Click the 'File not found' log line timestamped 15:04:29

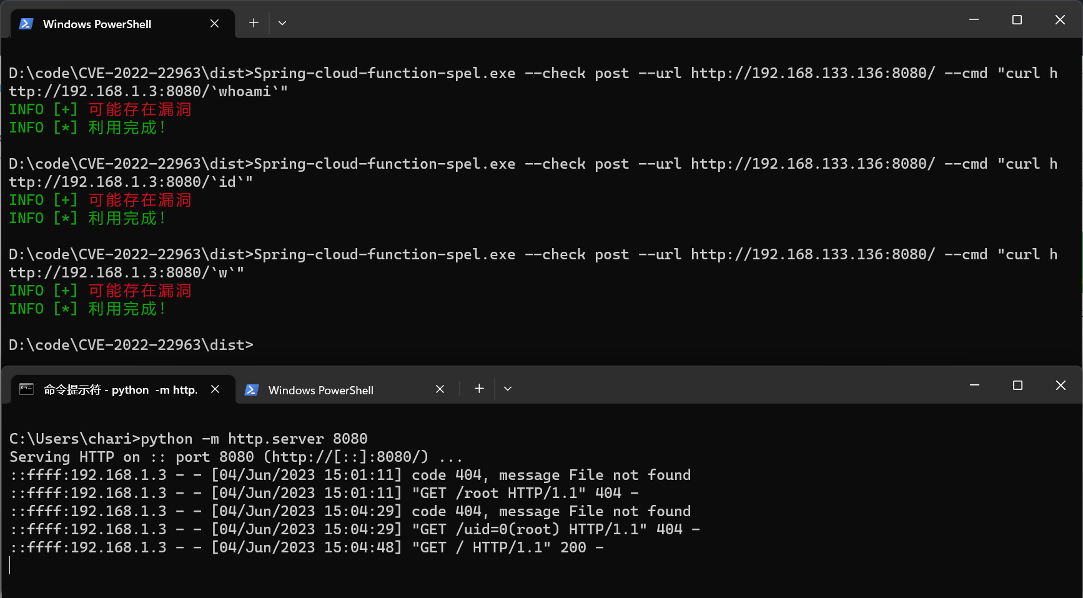pos(350,511)
